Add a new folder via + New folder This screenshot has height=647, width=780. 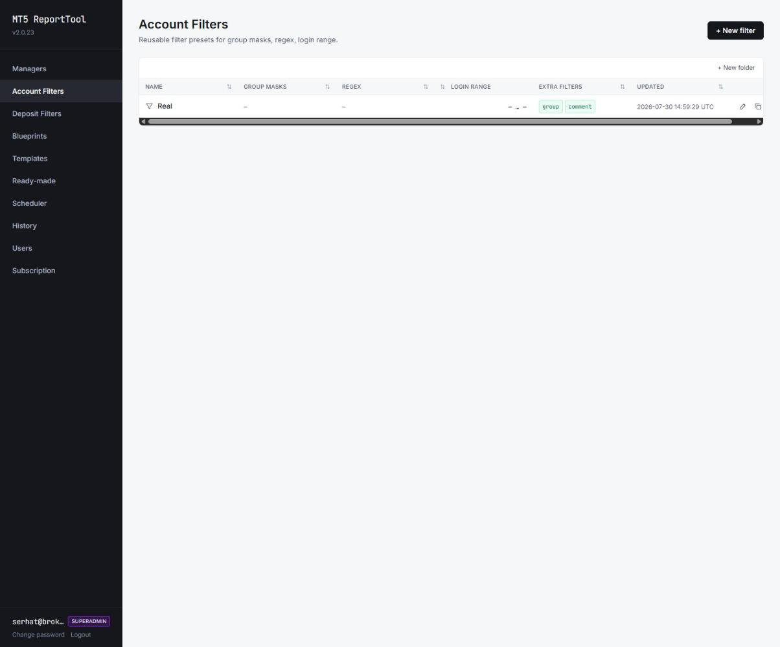coord(736,67)
